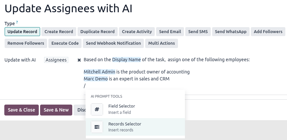Click the Save & Close button
Screen dimensions: 287x140
point(22,110)
